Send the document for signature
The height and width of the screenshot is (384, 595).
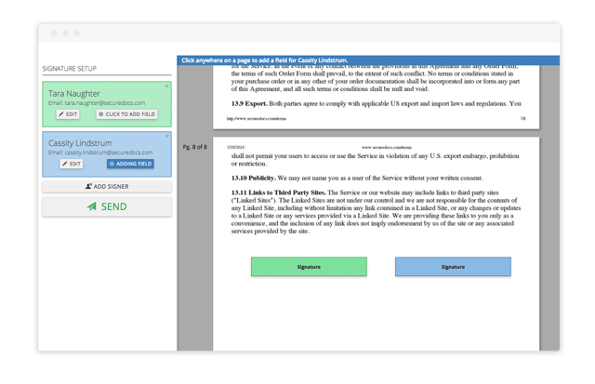107,206
